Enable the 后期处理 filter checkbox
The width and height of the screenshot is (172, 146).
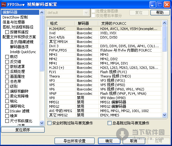pyautogui.click(x=7, y=72)
